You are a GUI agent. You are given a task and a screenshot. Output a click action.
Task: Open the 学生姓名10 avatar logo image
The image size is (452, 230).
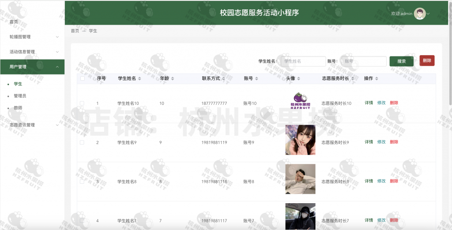tap(300, 101)
